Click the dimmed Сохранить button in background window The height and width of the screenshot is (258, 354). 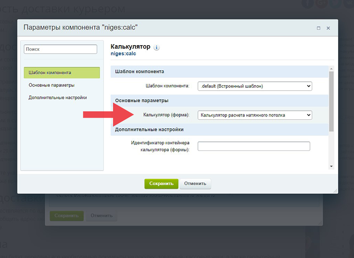(x=67, y=216)
